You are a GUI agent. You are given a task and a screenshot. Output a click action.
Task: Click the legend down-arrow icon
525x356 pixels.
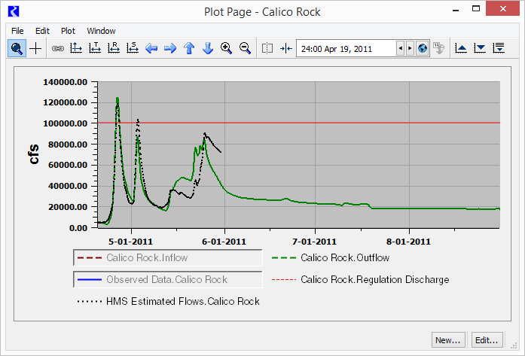click(480, 48)
